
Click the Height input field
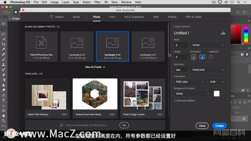pyautogui.click(x=181, y=57)
